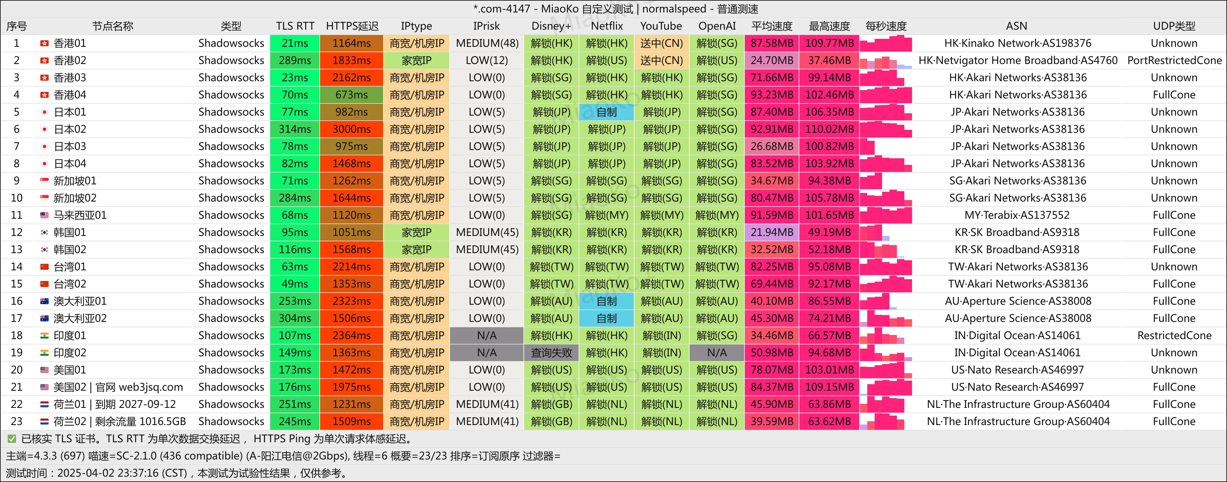Click the US flag beside 美国01
The height and width of the screenshot is (482, 1227).
tap(44, 370)
